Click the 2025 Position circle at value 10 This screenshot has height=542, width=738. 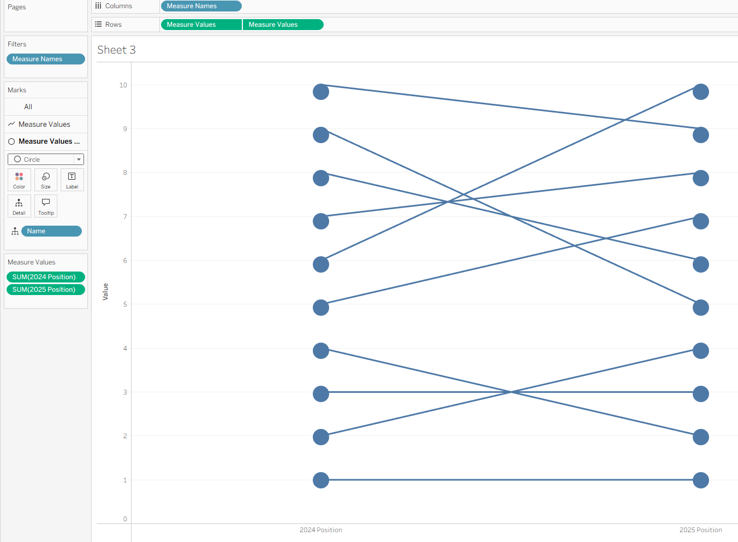click(701, 92)
